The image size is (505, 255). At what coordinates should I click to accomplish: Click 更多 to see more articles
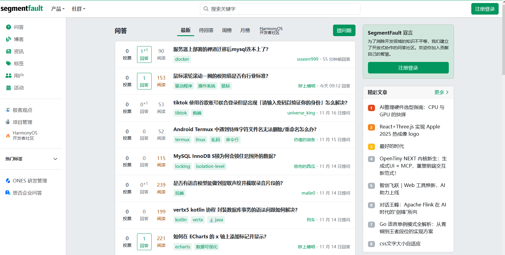[441, 92]
